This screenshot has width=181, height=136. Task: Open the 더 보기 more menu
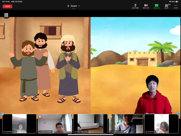coord(176,6)
